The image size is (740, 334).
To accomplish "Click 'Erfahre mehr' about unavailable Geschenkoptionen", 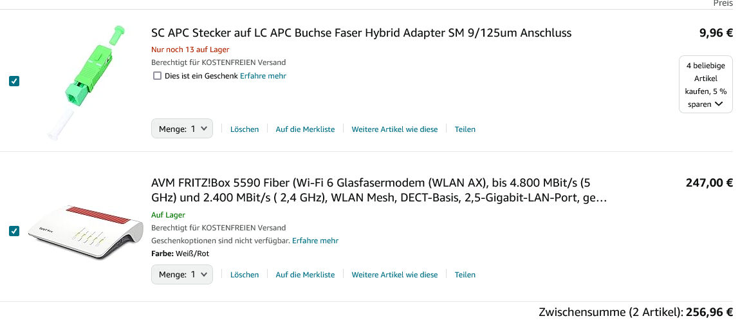I will [x=315, y=241].
